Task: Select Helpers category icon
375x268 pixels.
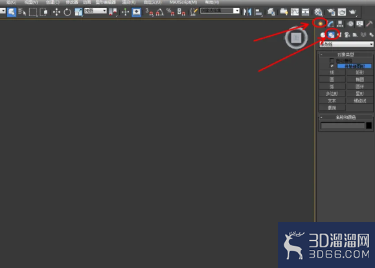Action: [355, 35]
